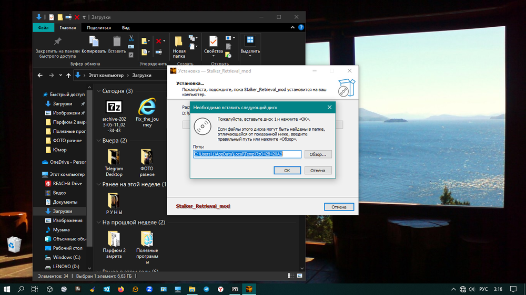Switch to the View ribbon tab

coord(126,28)
